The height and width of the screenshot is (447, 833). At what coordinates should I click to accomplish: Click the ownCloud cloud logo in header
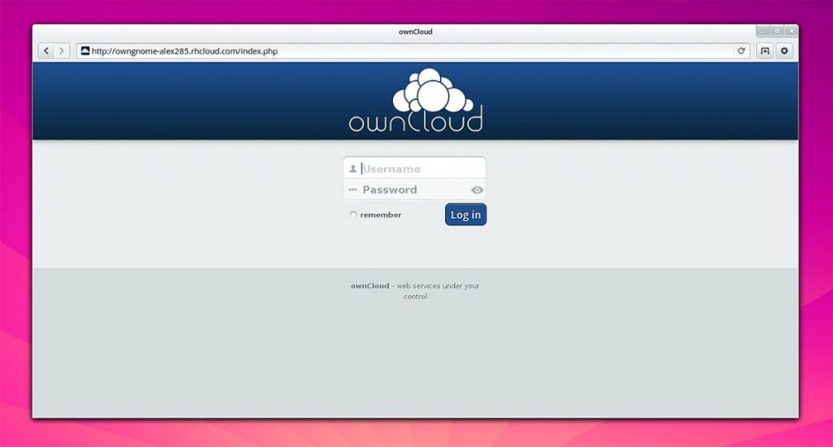coord(416,100)
